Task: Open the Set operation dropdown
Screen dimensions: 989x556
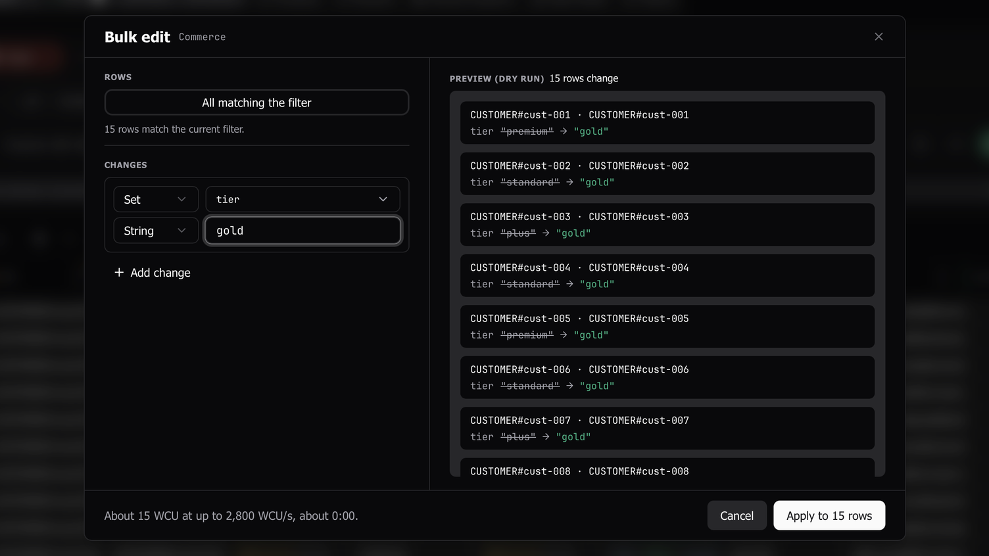Action: coord(156,199)
